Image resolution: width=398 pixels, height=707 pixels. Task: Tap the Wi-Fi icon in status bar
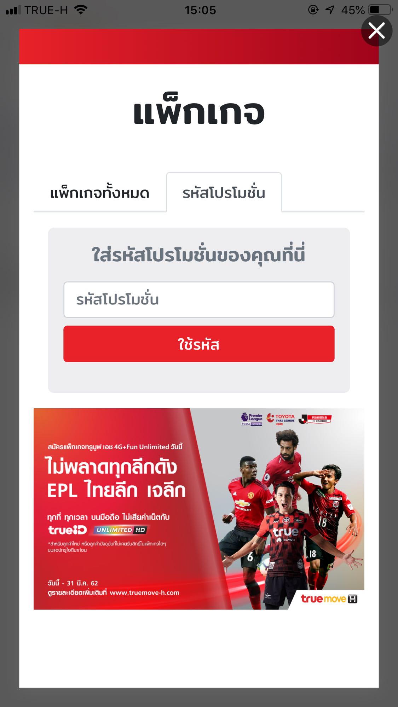[x=81, y=10]
